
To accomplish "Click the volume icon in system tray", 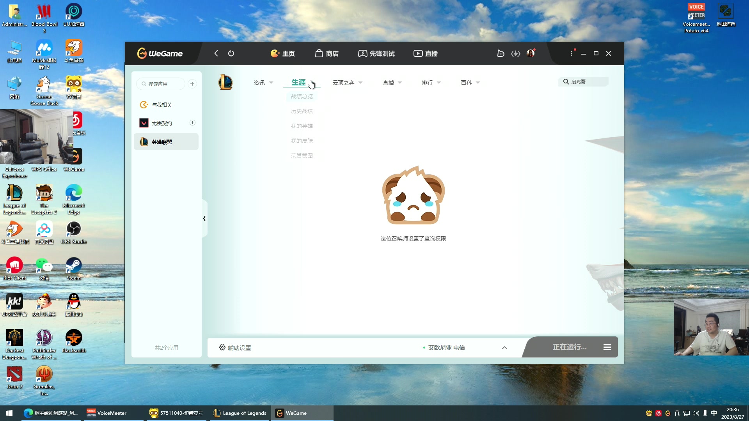I will (696, 413).
